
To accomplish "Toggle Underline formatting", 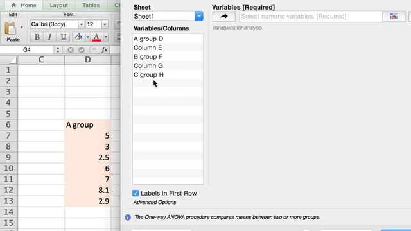I will [x=63, y=37].
